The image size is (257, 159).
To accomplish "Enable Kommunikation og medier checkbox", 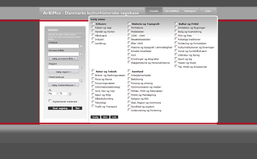I will tap(129, 87).
